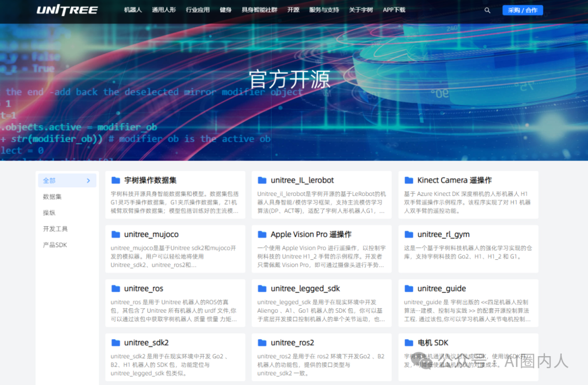588x385 pixels.
Task: Click the chevron next to 全部
Action: pos(89,180)
